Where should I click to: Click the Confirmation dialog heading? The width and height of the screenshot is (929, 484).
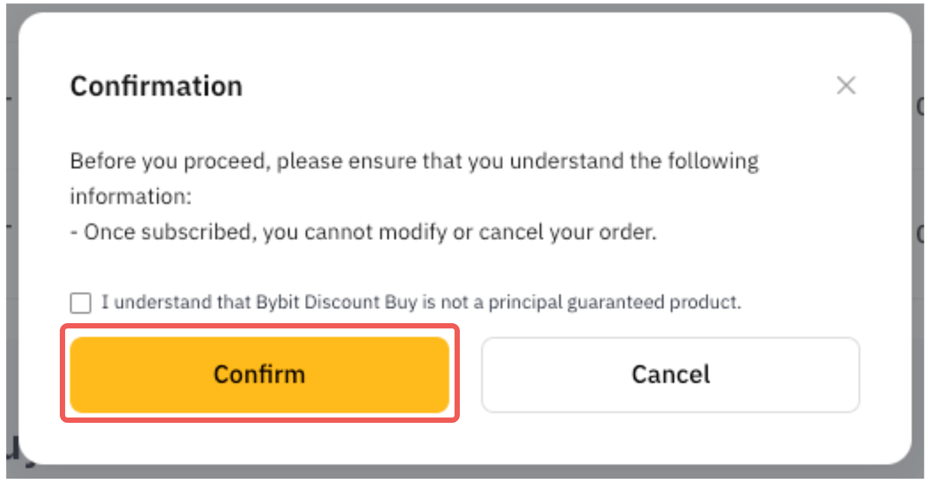click(x=156, y=86)
